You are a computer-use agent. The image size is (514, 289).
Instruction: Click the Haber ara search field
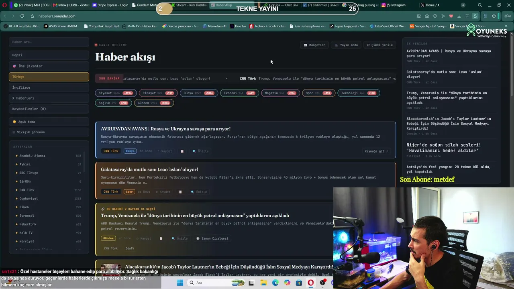pos(49,42)
